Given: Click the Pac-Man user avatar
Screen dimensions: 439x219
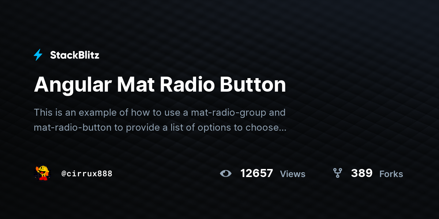Looking at the screenshot, I should coord(42,173).
